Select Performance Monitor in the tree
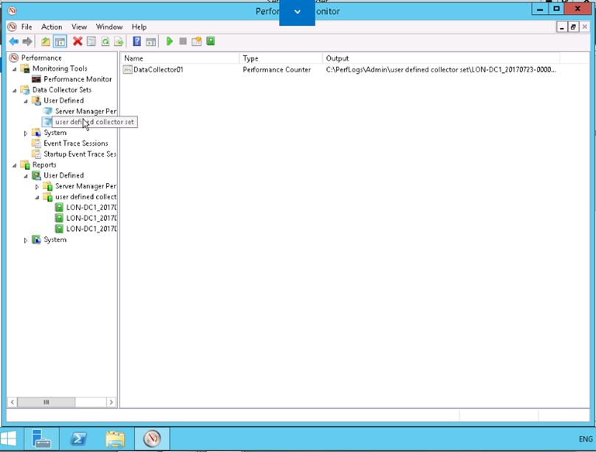The height and width of the screenshot is (452, 596). pyautogui.click(x=77, y=79)
